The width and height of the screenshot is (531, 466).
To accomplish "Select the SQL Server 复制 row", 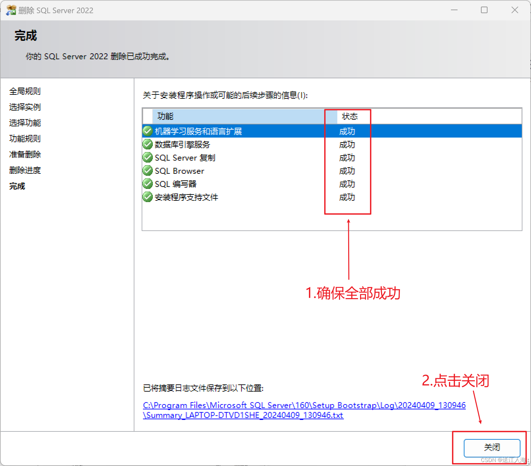I will [332, 157].
